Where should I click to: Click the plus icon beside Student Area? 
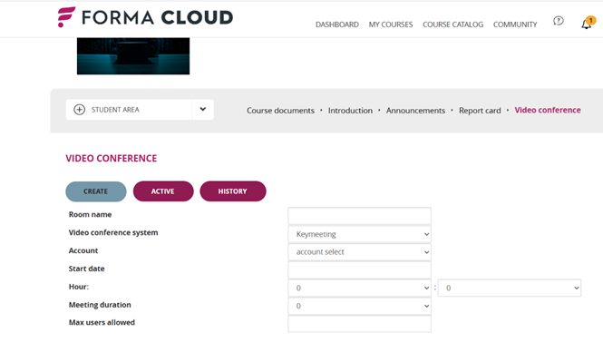click(x=79, y=110)
